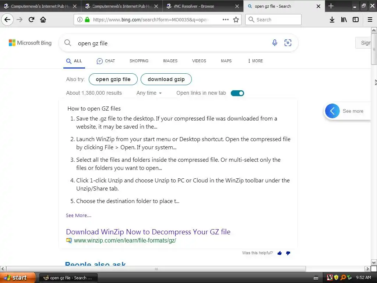Open the Windows start button

point(18,278)
